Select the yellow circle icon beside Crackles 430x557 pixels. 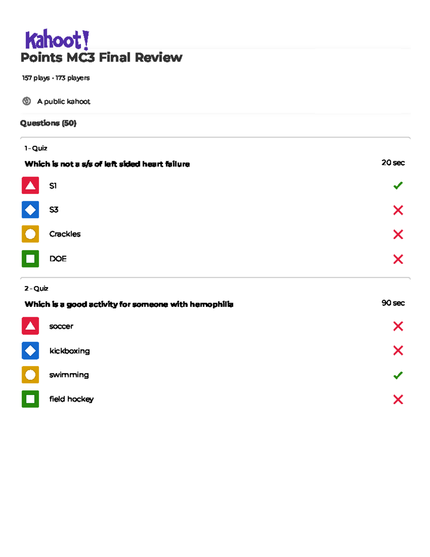[30, 234]
